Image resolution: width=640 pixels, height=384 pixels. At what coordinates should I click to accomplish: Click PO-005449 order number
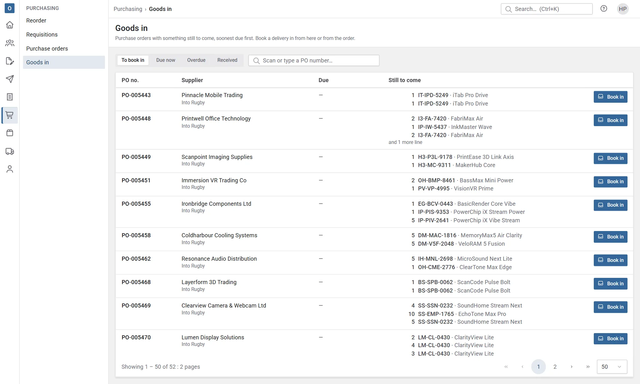(x=136, y=157)
